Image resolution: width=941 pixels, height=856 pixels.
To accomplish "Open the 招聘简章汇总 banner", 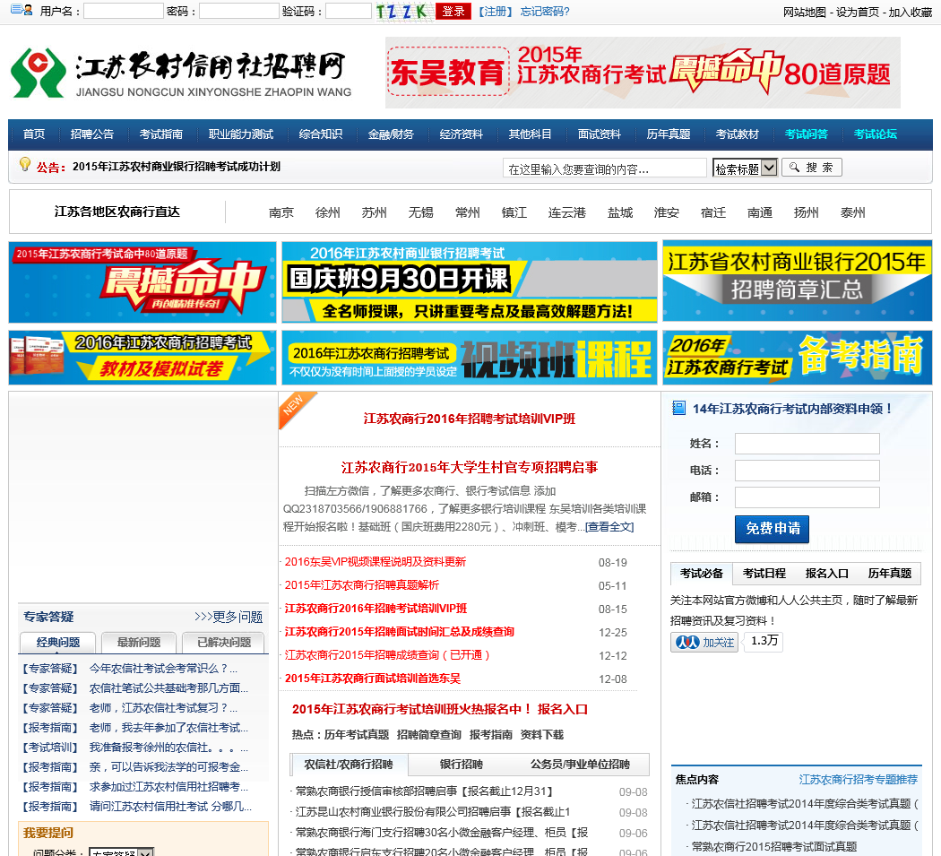I will pos(797,281).
